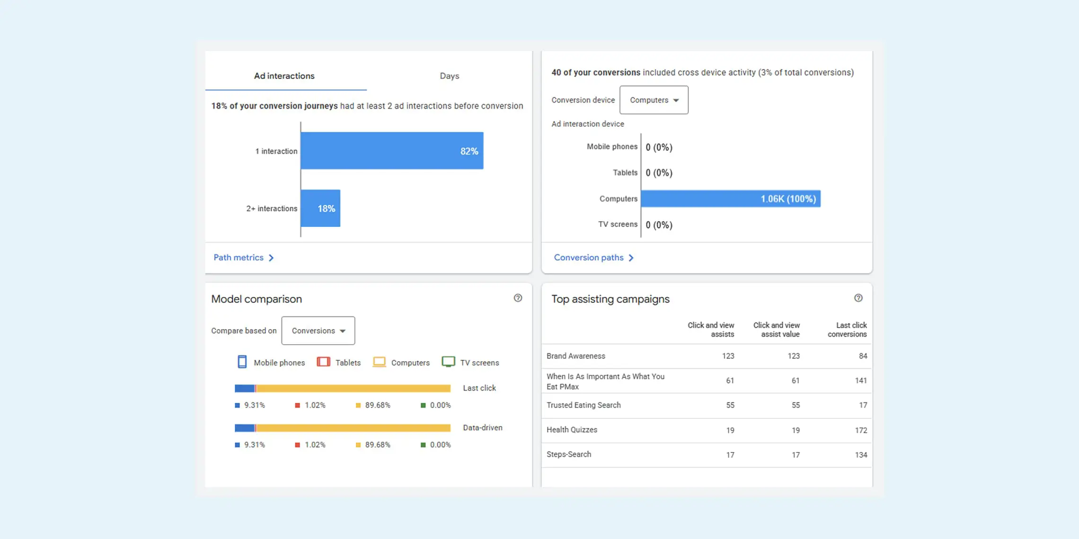Click the Model comparison help icon
The image size is (1079, 539).
(x=518, y=298)
